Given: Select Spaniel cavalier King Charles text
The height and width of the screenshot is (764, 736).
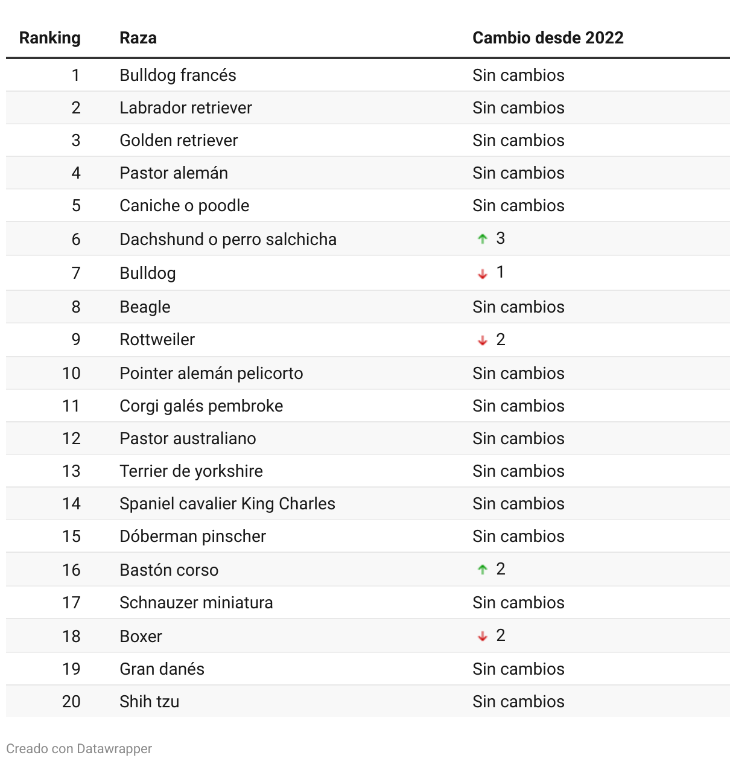Looking at the screenshot, I should coord(227,504).
